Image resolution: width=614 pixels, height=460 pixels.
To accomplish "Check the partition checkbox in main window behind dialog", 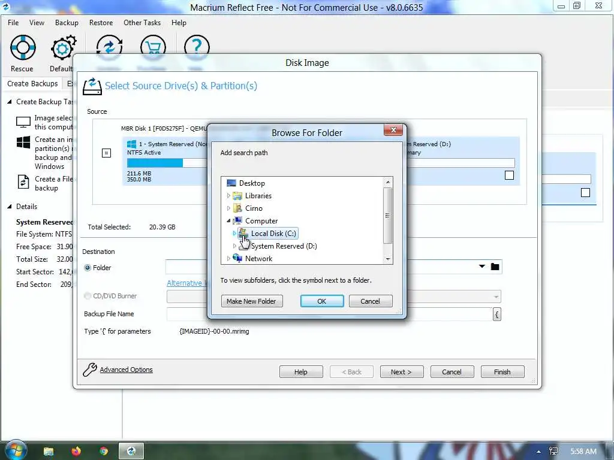I will [x=585, y=192].
